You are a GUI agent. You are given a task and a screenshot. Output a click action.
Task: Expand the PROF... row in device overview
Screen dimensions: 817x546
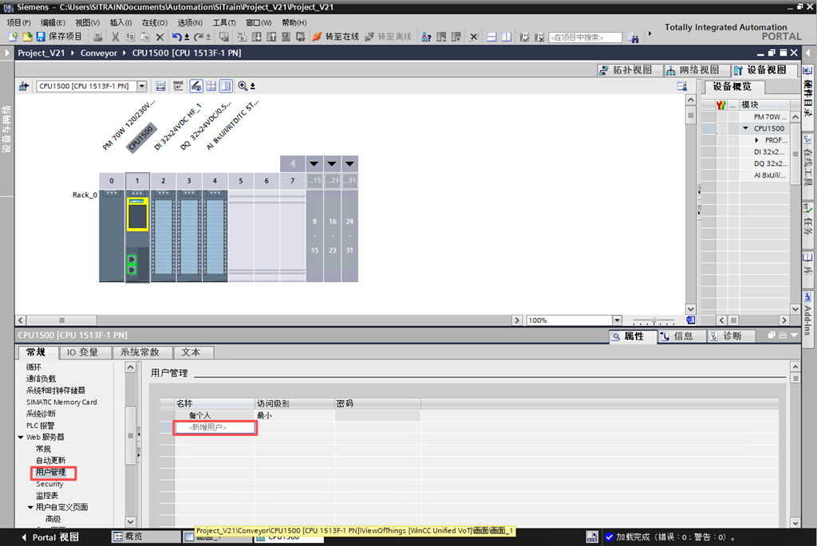click(x=757, y=140)
